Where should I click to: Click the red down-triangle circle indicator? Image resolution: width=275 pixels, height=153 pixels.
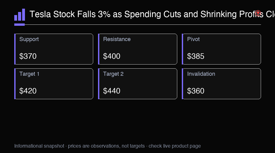click(x=258, y=13)
